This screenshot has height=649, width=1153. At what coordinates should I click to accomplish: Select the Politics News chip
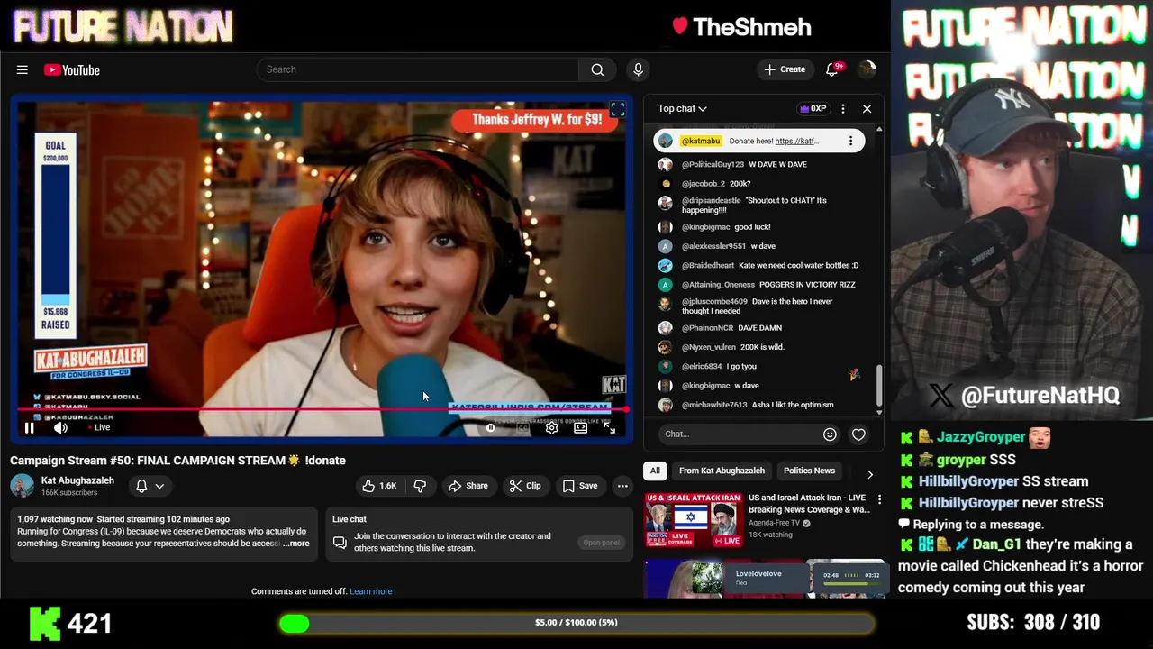[x=809, y=471]
